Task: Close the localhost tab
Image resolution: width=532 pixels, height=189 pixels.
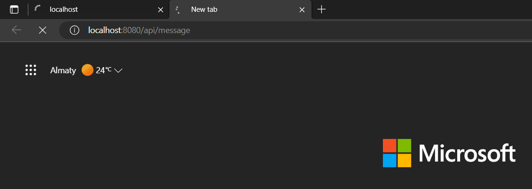Action: 160,9
